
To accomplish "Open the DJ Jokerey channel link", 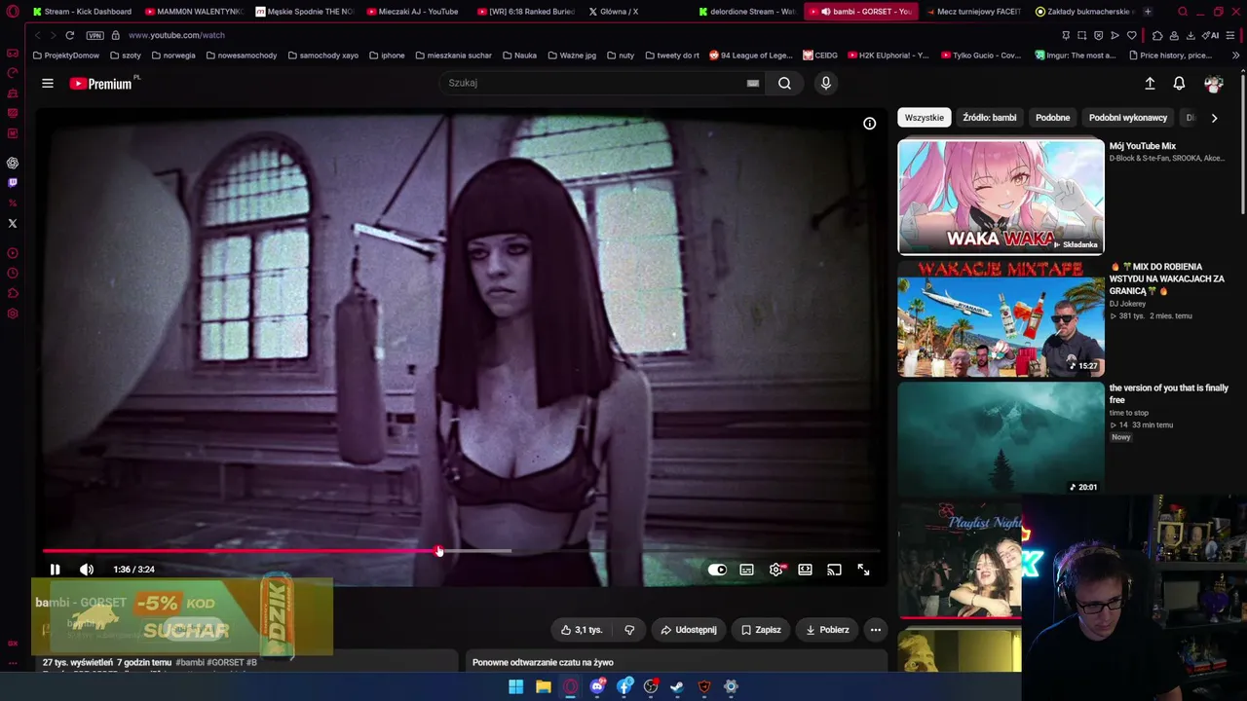I will point(1127,304).
